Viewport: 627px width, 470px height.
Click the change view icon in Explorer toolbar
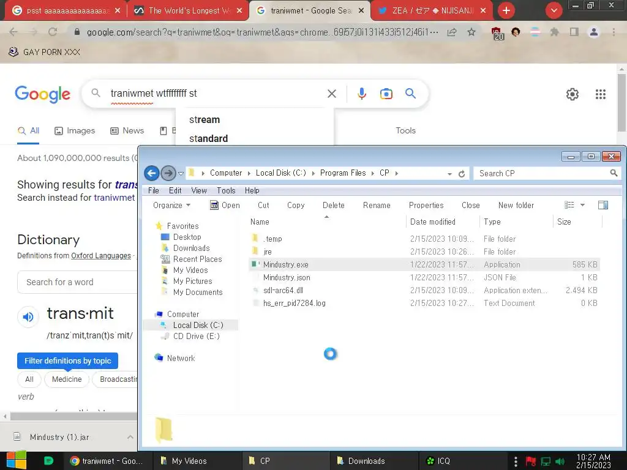[x=569, y=205]
